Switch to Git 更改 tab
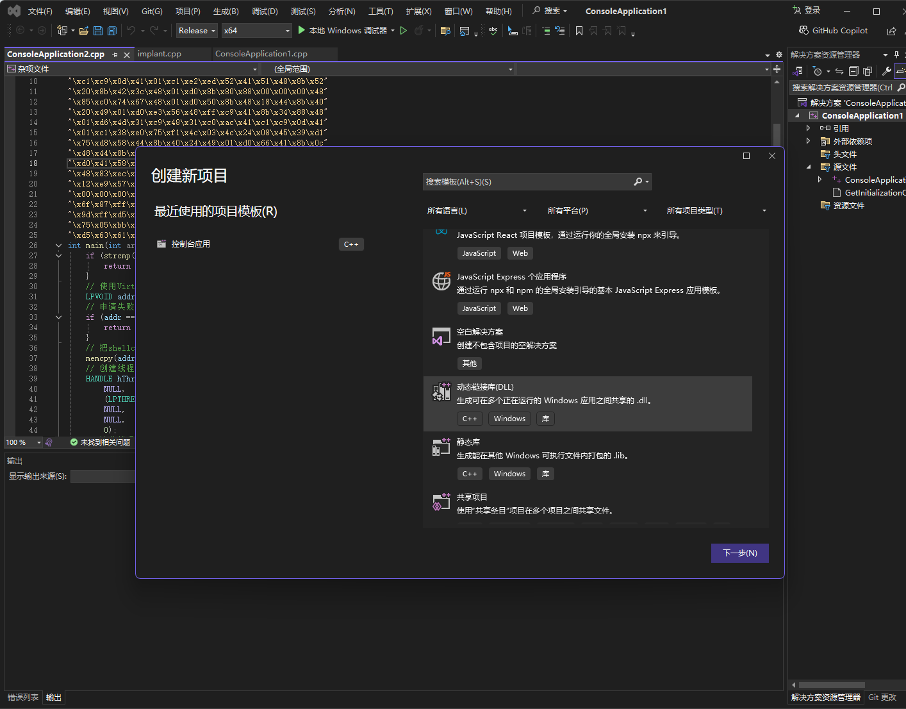 coord(882,697)
